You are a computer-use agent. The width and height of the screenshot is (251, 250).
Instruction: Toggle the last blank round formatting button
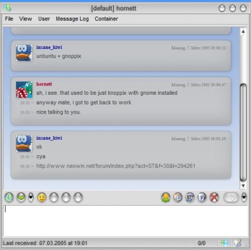click(78, 197)
